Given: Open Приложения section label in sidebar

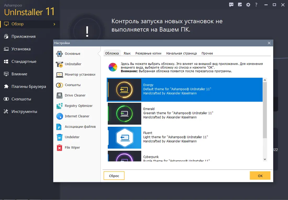Looking at the screenshot, I should tap(24, 37).
